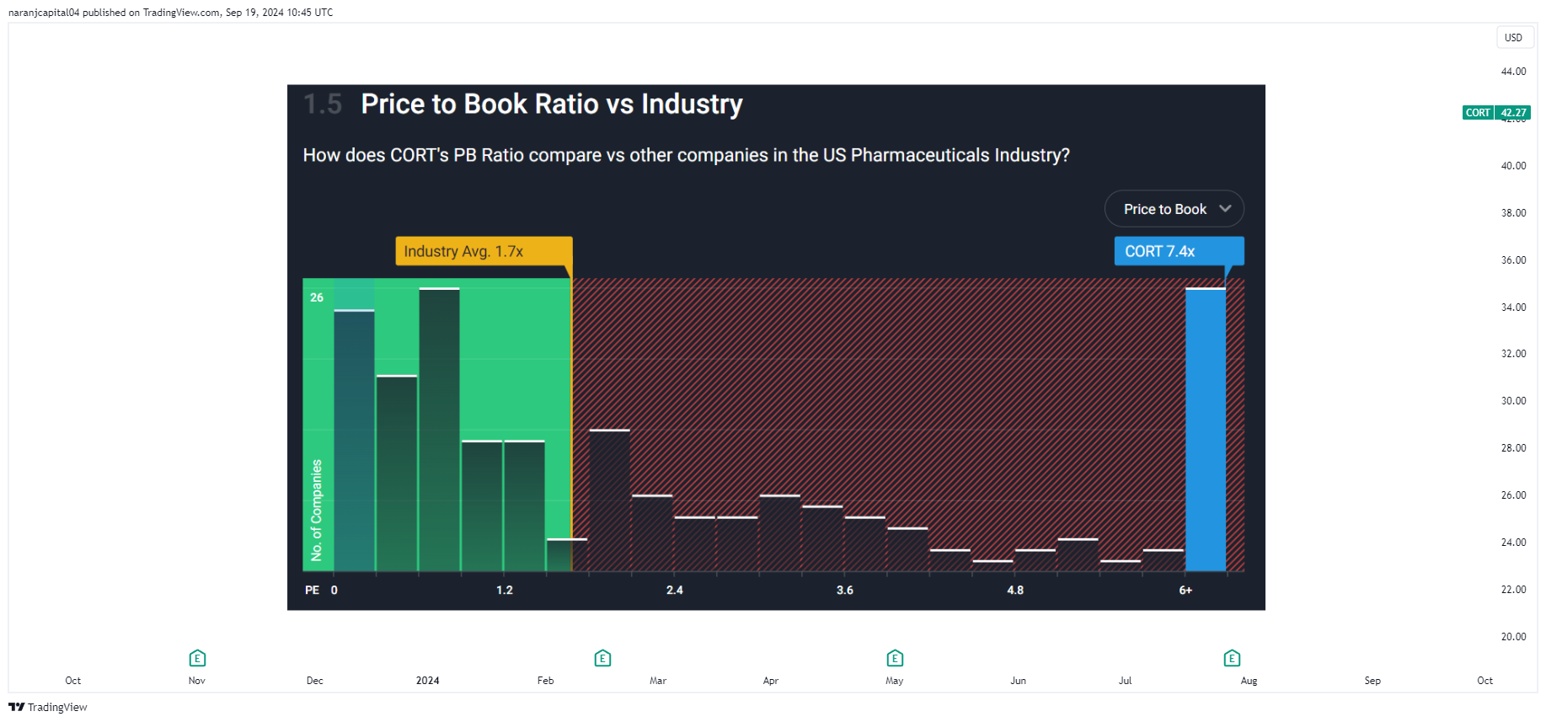1546x722 pixels.
Task: Click the earnings marker near Aug
Action: click(1232, 658)
